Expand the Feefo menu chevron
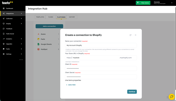The image size is (176, 101). coord(21,49)
